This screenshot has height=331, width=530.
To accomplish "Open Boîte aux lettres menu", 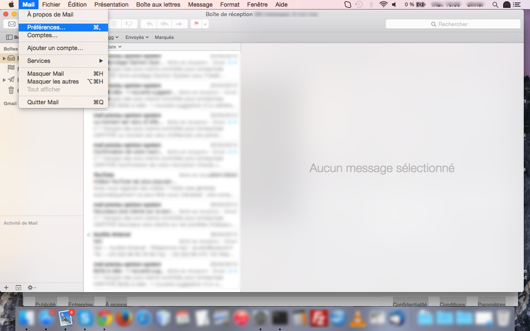I will point(158,5).
